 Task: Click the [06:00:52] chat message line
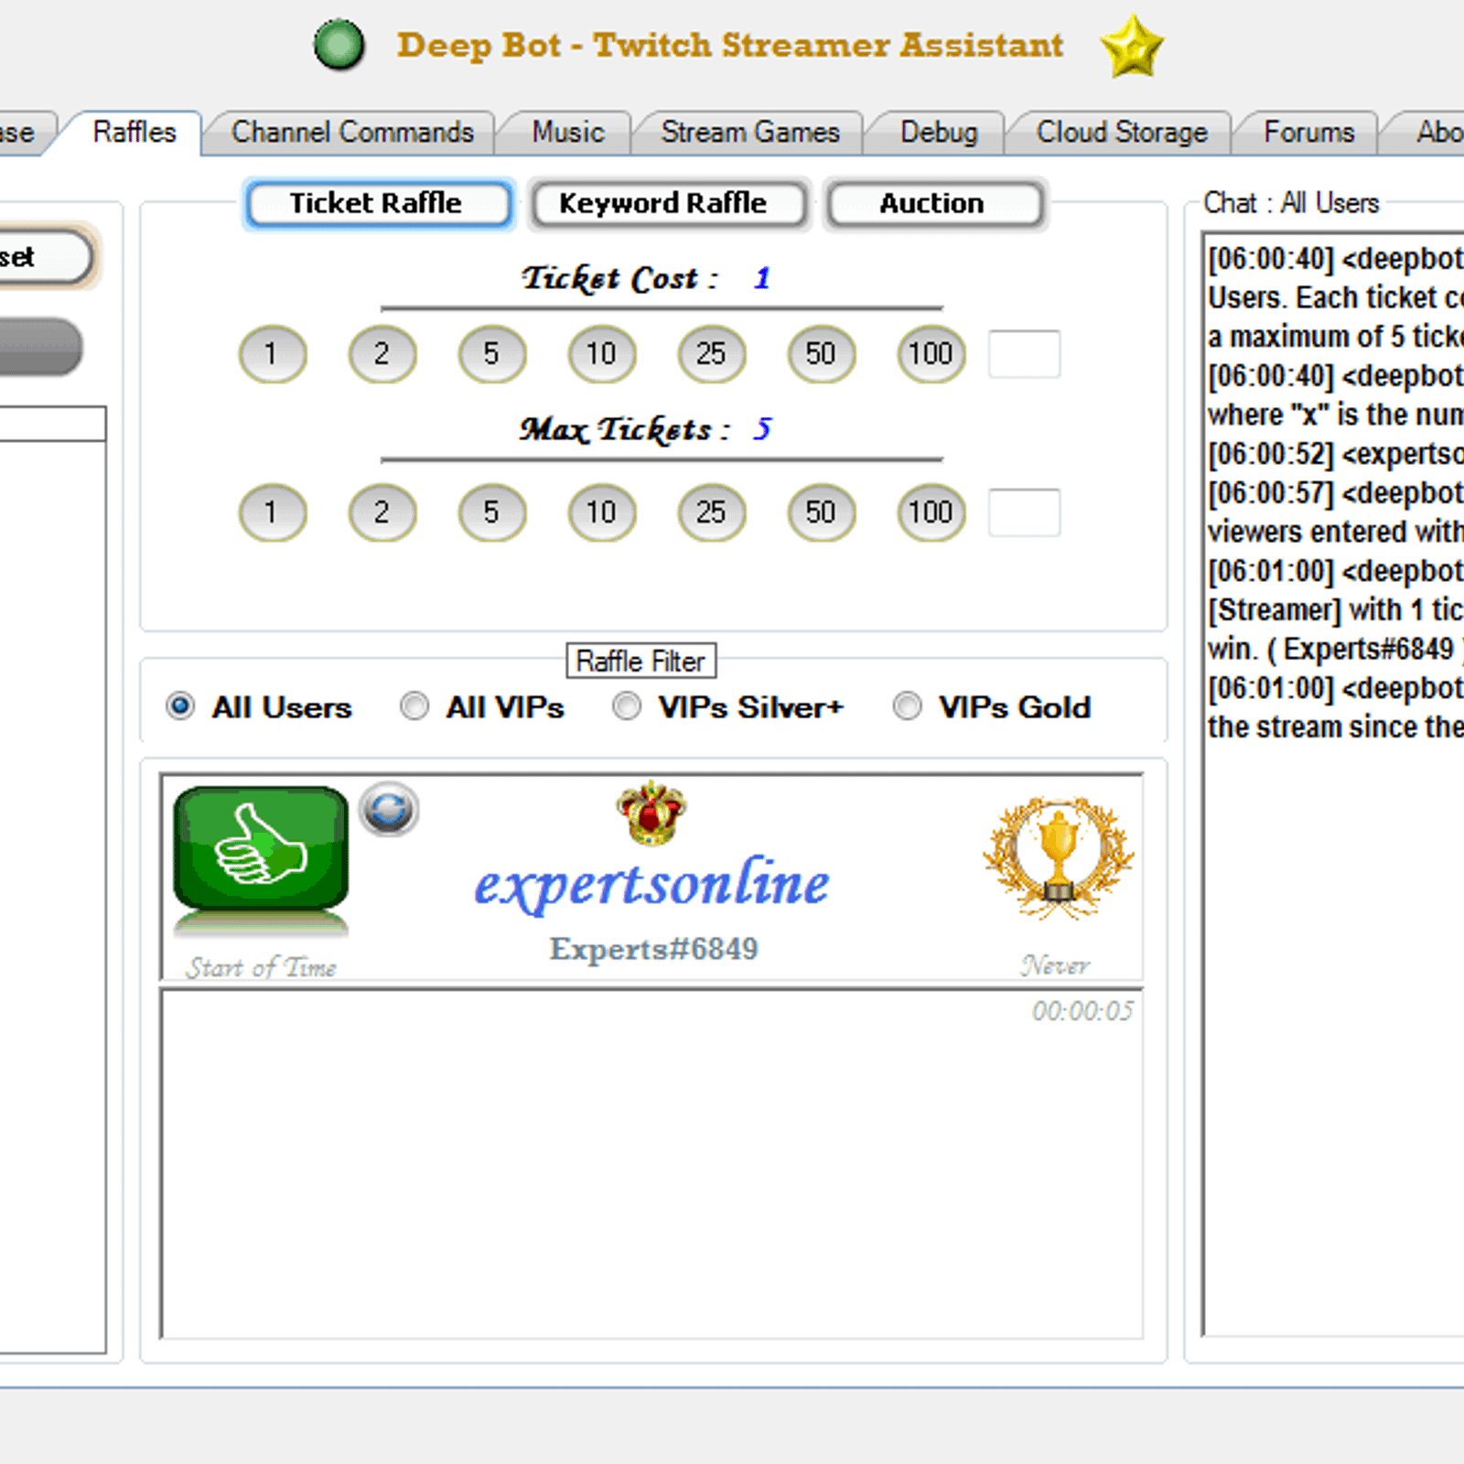(1336, 454)
